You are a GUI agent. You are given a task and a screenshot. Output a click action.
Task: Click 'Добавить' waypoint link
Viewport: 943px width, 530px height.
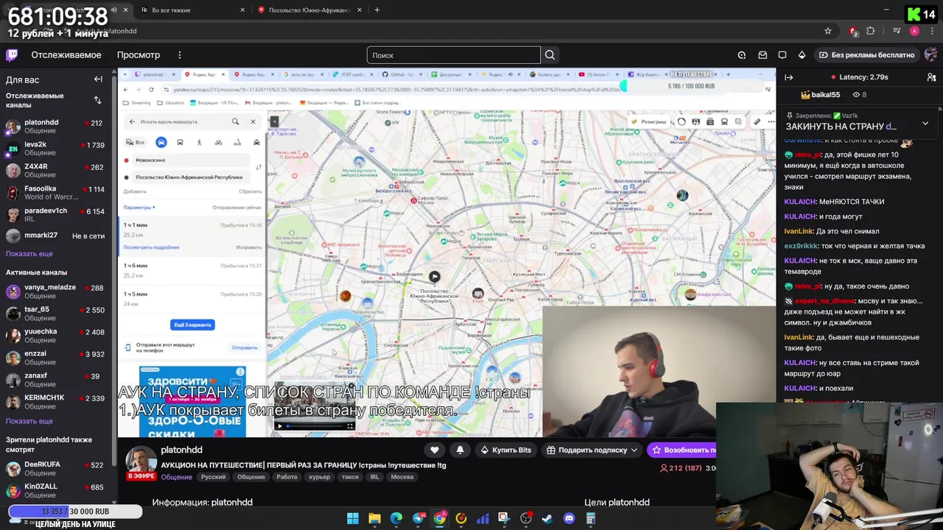click(x=134, y=191)
